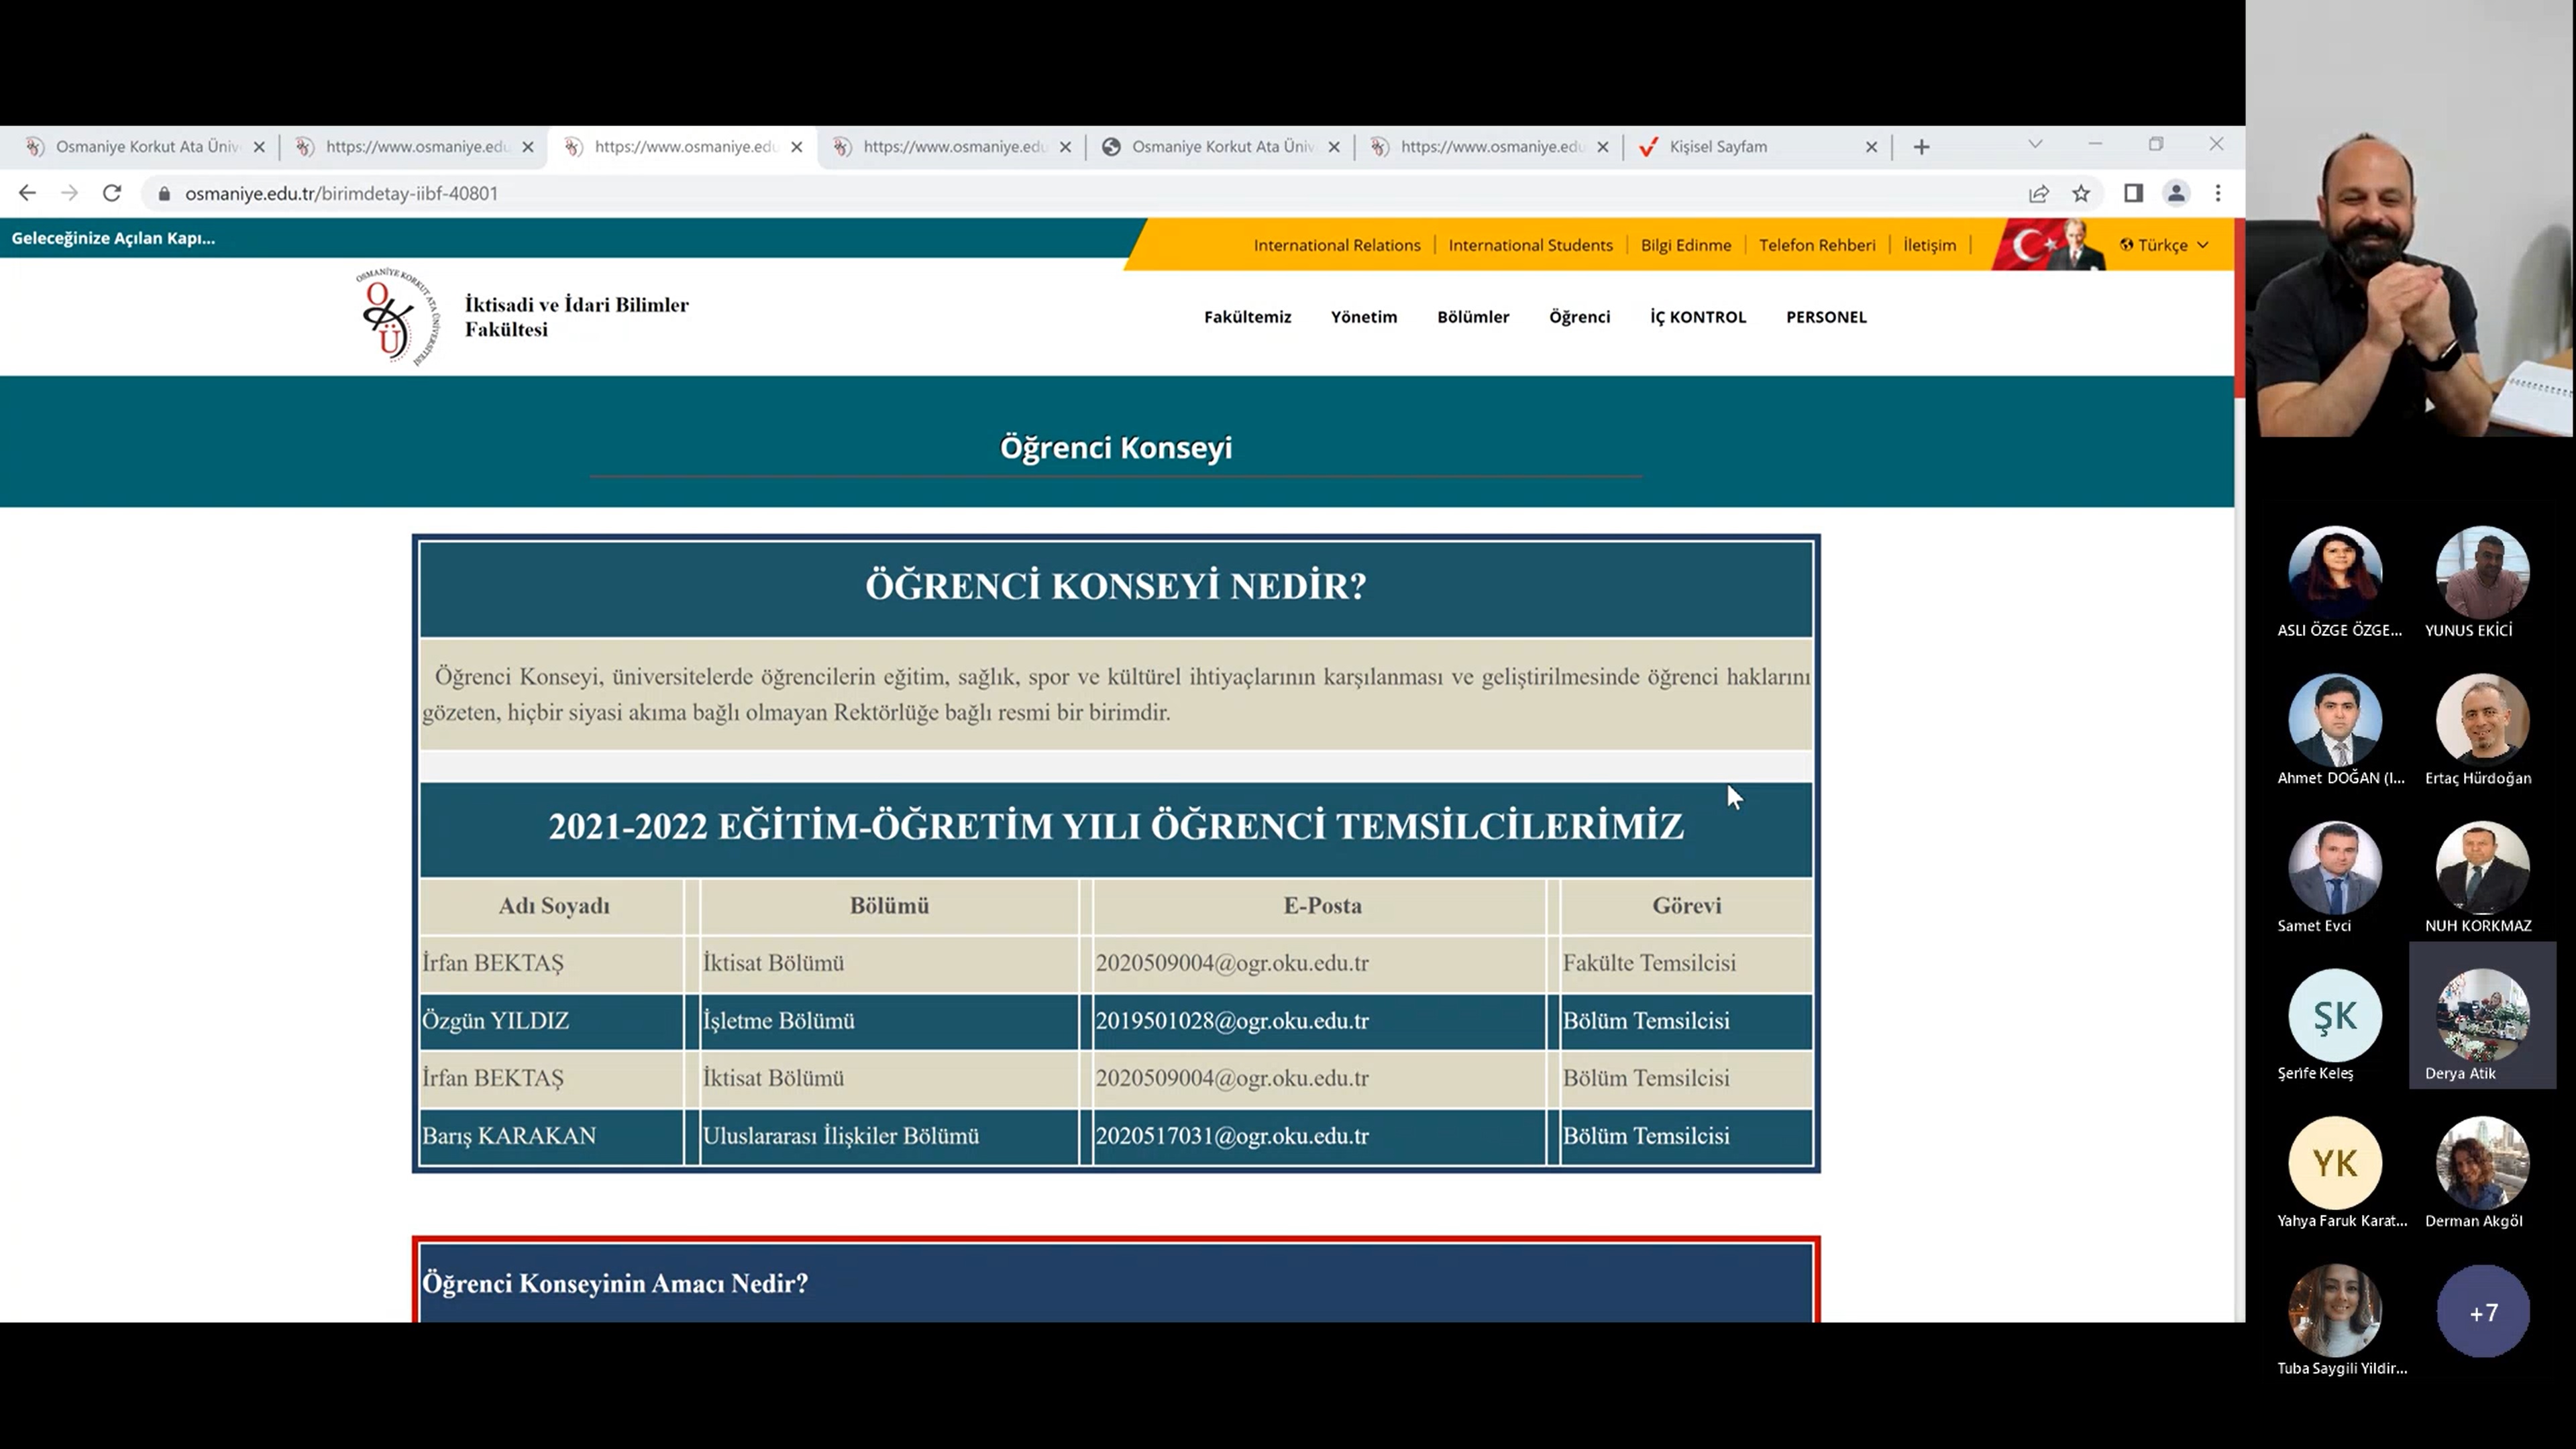Close the Kişisel Sayfam tab
This screenshot has width=2576, height=1449.
click(x=1871, y=147)
